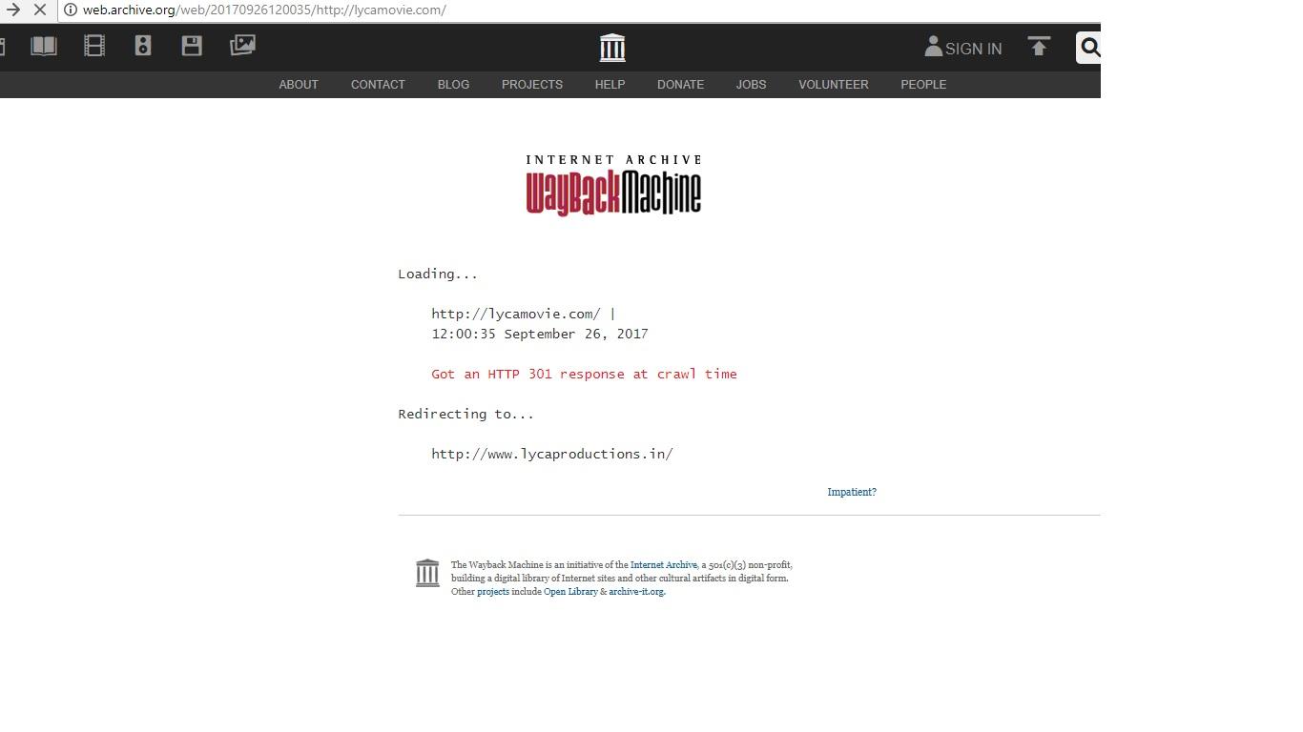Follow the Open Library footer link
The height and width of the screenshot is (732, 1303).
(570, 592)
